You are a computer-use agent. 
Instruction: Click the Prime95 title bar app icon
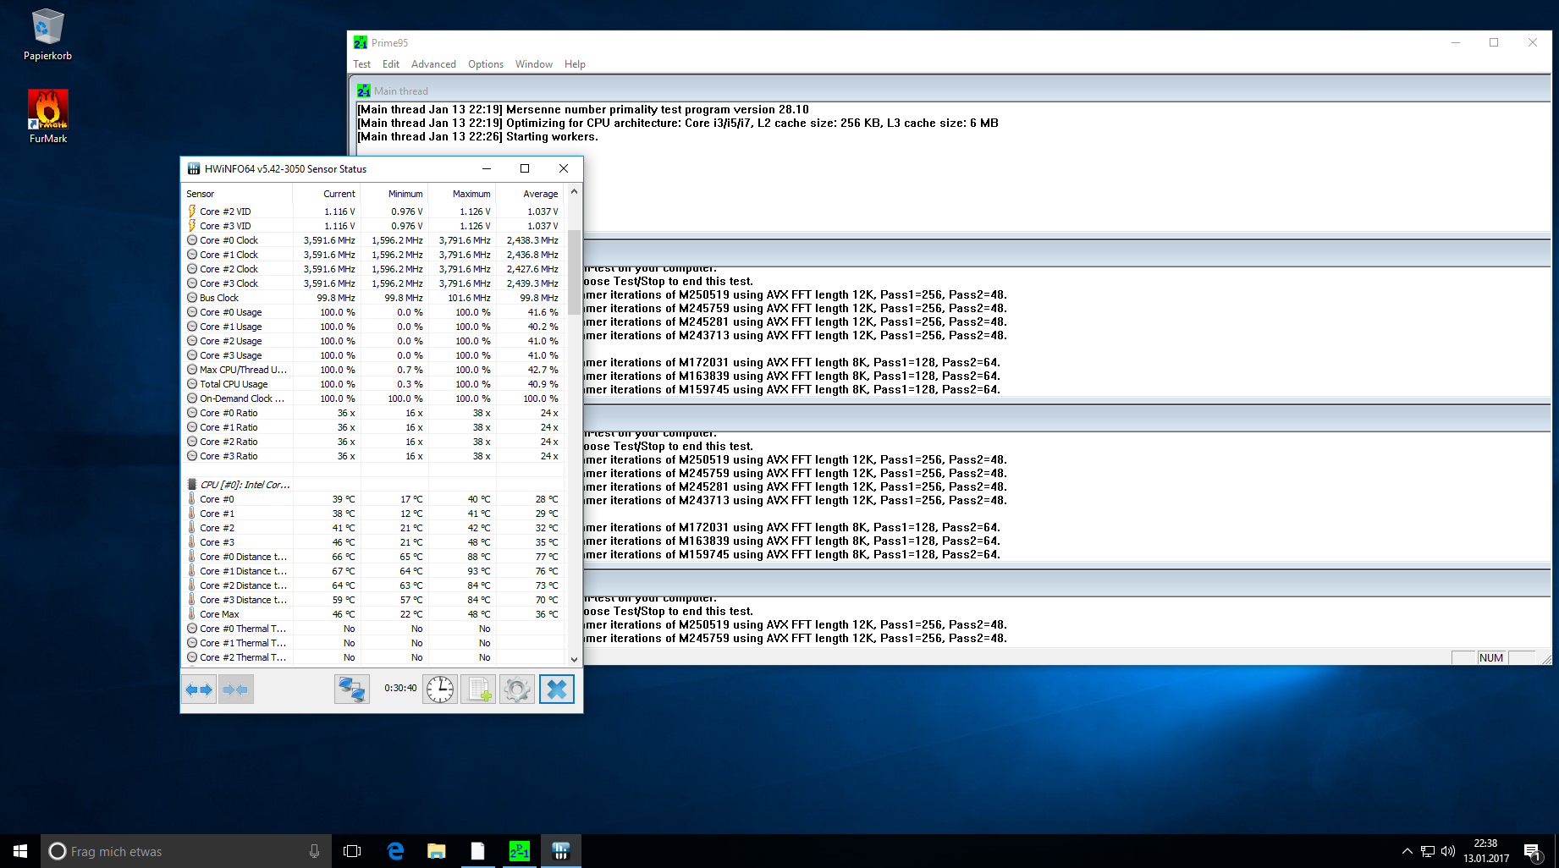(x=361, y=42)
